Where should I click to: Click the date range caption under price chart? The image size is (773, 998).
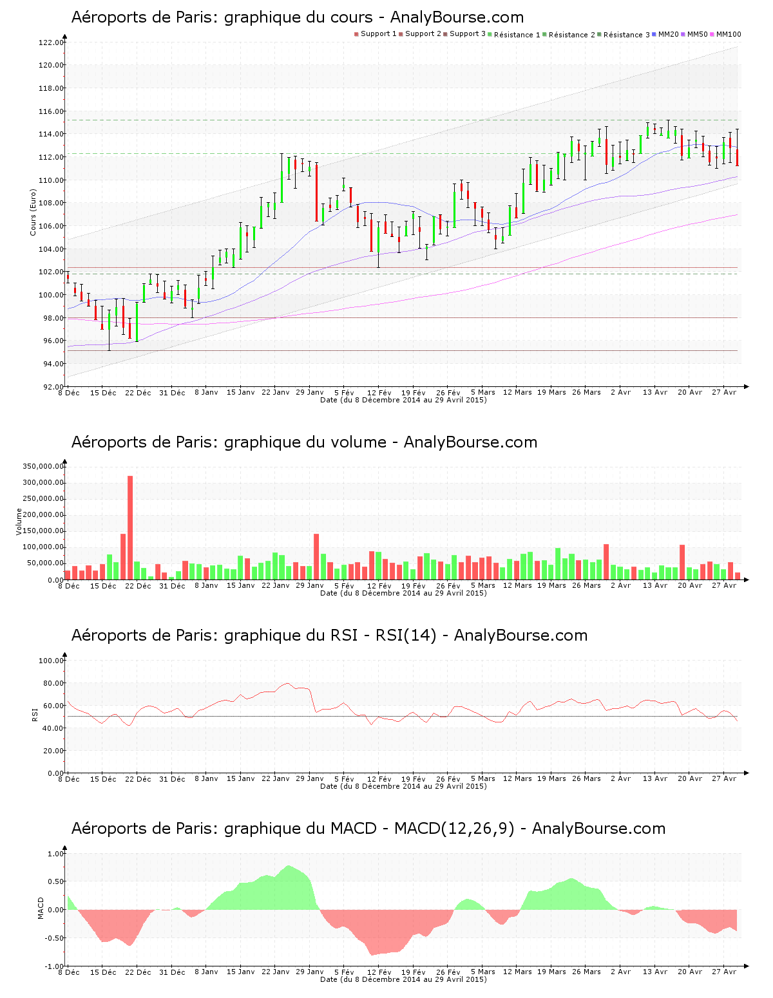(403, 400)
